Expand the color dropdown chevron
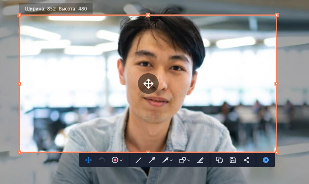The image size is (309, 184). coord(121,160)
